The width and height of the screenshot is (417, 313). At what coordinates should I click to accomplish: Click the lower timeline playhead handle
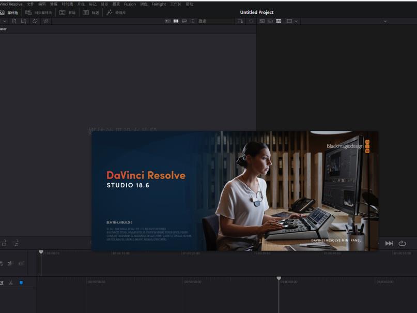point(279,278)
